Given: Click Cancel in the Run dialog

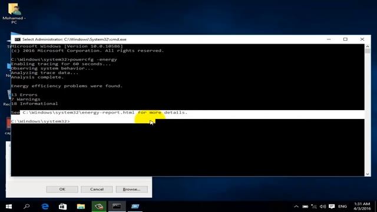Looking at the screenshot, I should pos(97,189).
